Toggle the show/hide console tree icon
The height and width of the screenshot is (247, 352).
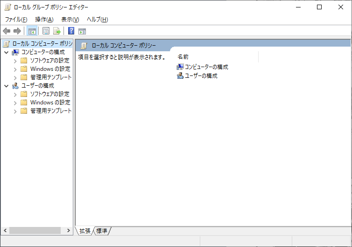tap(32, 31)
